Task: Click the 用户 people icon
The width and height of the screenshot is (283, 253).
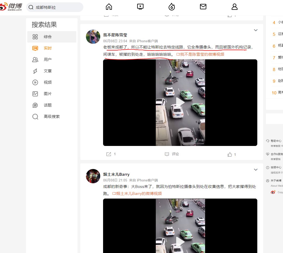Action: point(35,60)
